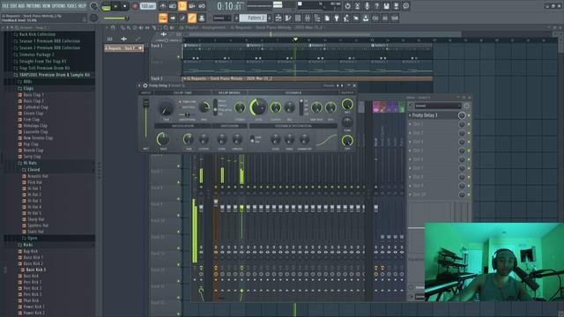The width and height of the screenshot is (564, 317).
Task: Select the Basic Kick 3 sample
Action: coord(35,270)
